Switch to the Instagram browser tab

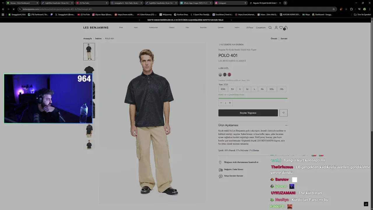pos(230,3)
